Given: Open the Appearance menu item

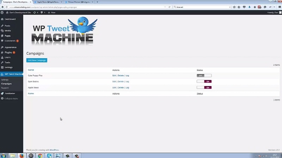Looking at the screenshot, I should (11, 47).
